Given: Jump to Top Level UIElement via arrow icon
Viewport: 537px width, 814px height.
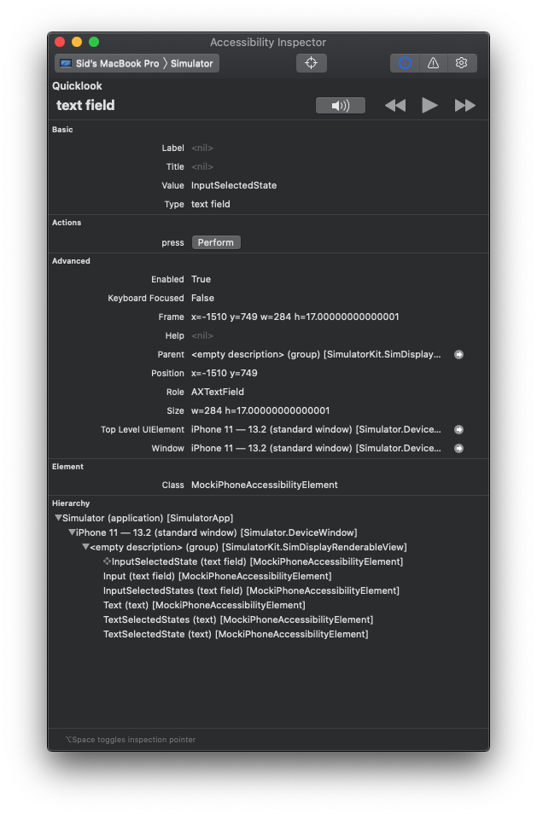Looking at the screenshot, I should tap(458, 429).
